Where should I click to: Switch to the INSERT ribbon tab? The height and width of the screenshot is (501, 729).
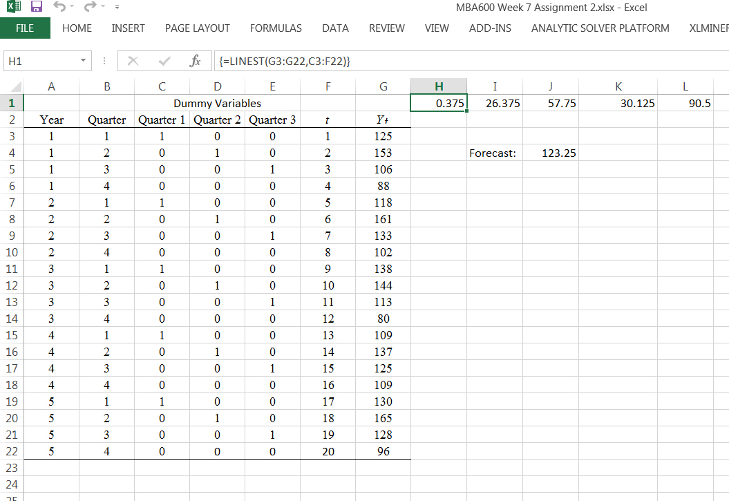coord(129,28)
